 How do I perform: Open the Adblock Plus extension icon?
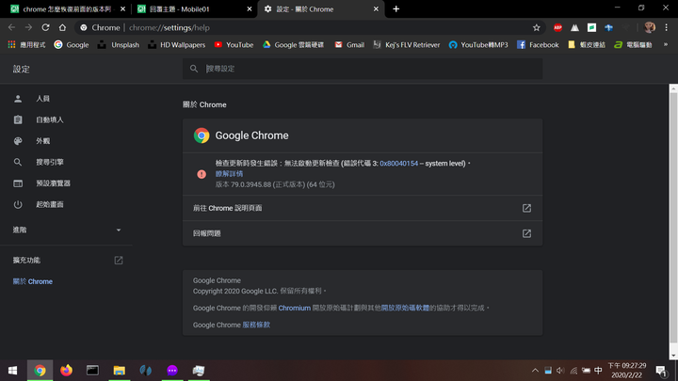tap(557, 27)
